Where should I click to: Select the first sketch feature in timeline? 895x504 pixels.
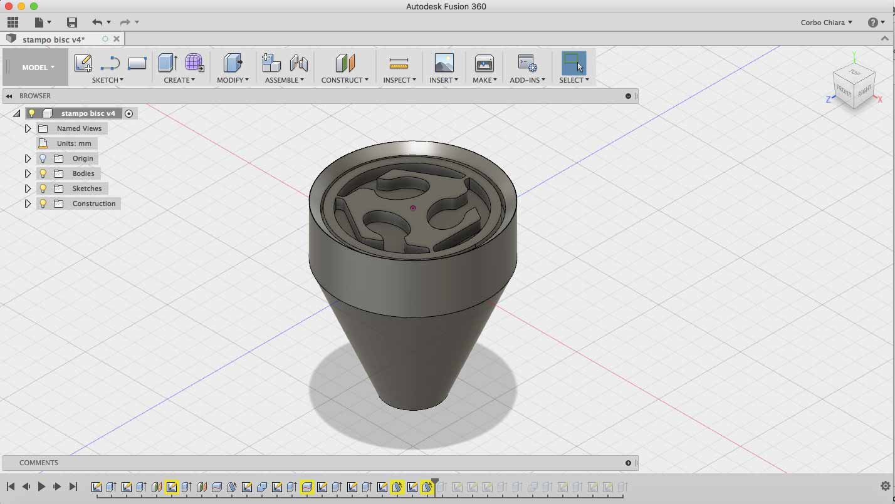[96, 486]
